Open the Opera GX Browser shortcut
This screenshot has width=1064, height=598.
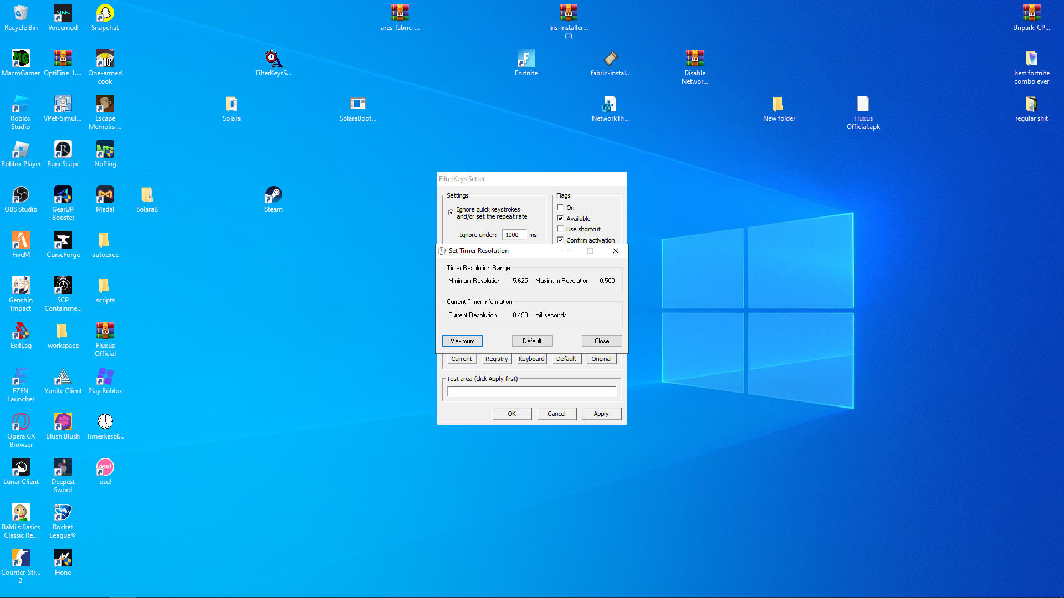[21, 422]
